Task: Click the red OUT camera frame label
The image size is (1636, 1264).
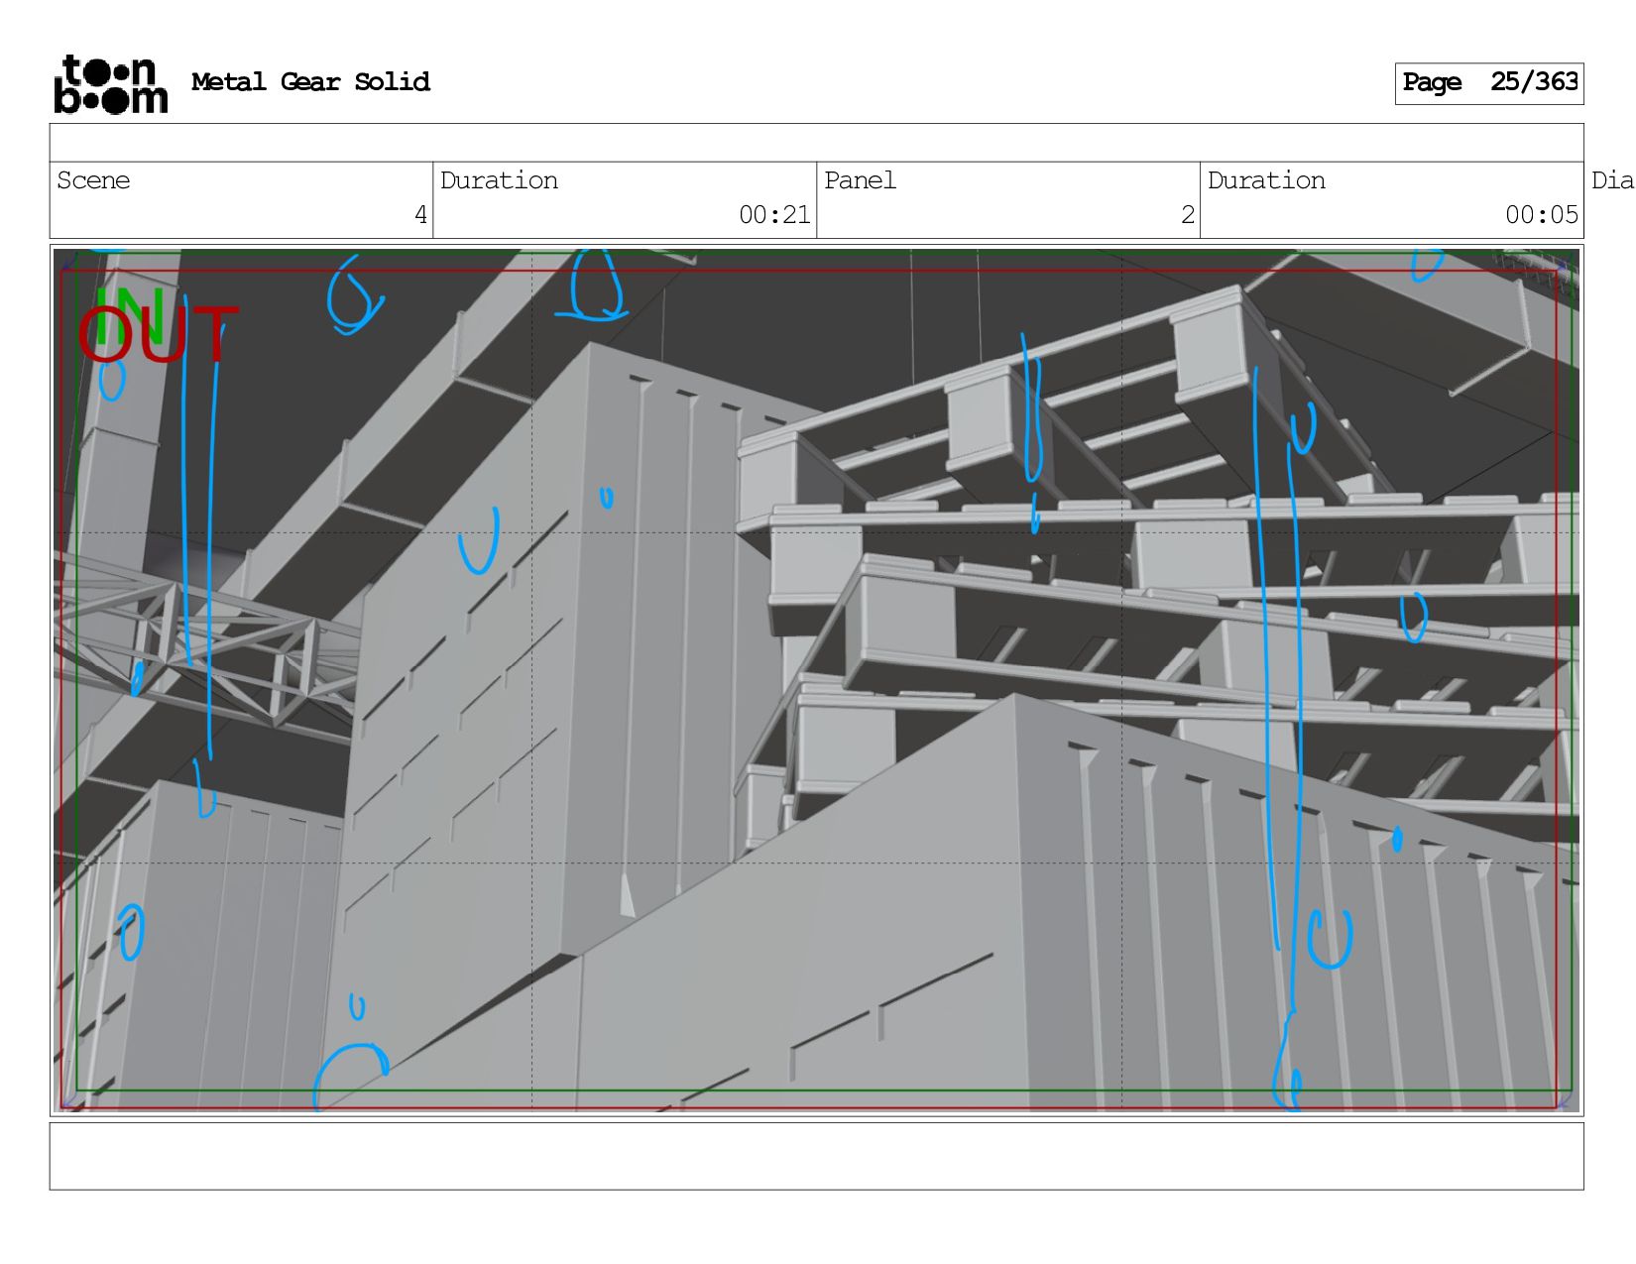Action: click(x=158, y=336)
